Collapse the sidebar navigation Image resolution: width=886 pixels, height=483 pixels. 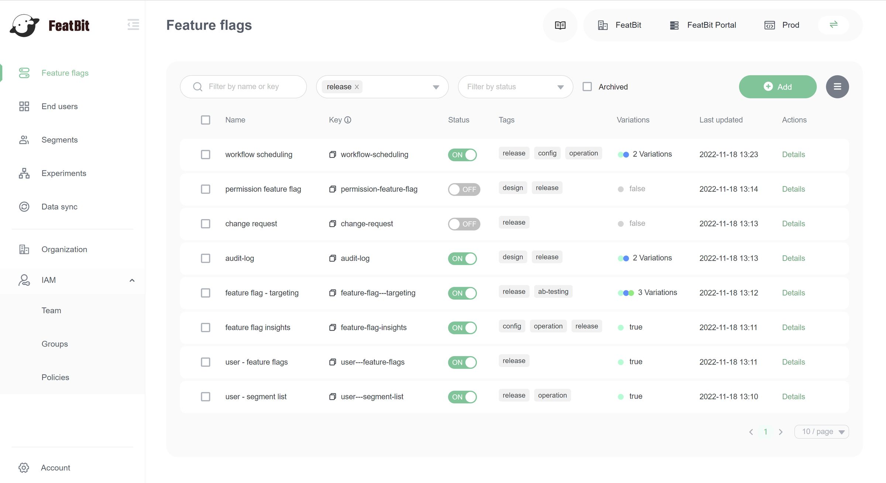[x=133, y=25]
